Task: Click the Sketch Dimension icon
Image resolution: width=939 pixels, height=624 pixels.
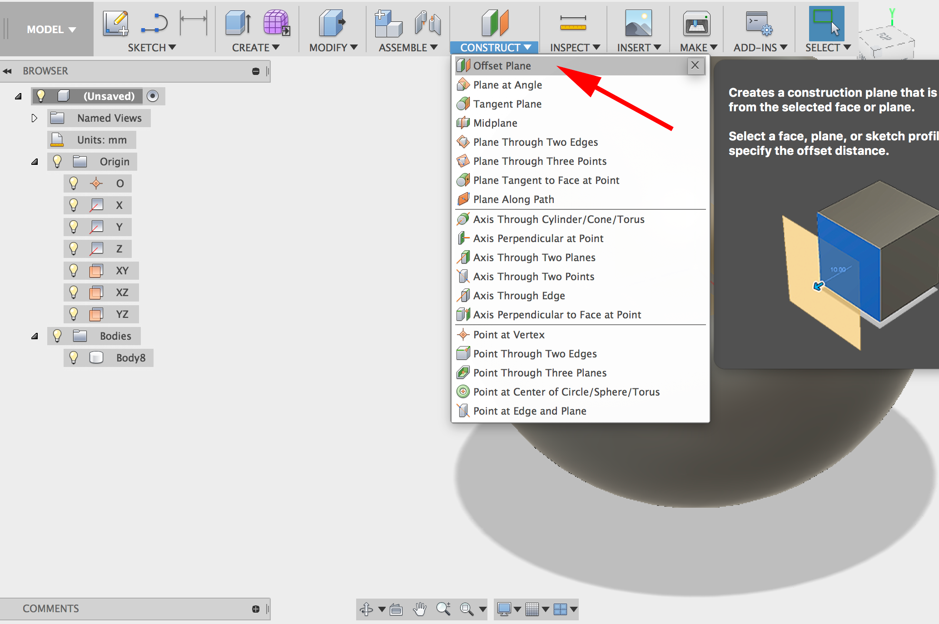Action: coord(194,23)
